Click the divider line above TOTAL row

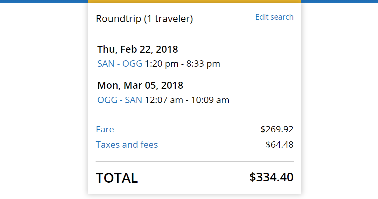[194, 162]
